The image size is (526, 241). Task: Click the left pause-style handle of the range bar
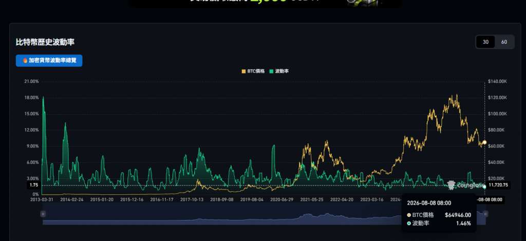pyautogui.click(x=43, y=214)
